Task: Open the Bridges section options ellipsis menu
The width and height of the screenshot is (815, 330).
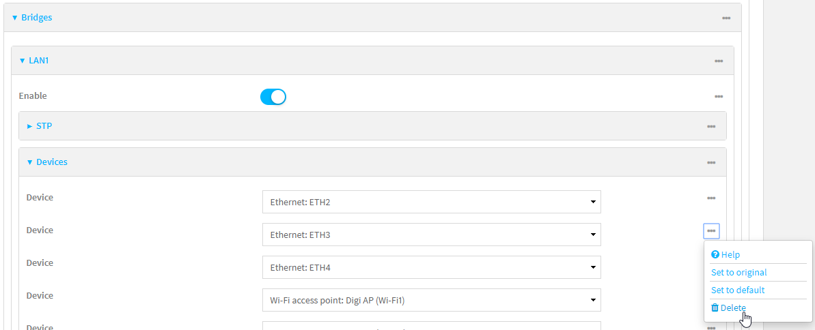Action: click(726, 18)
